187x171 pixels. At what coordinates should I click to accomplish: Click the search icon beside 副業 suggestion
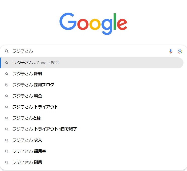(x=7, y=162)
